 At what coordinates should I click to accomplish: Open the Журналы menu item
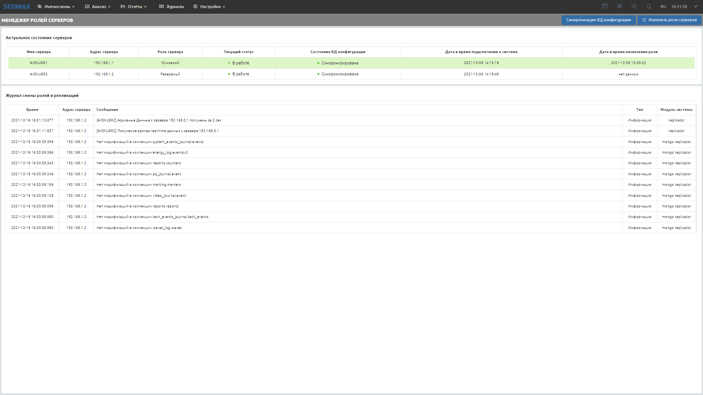coord(175,7)
